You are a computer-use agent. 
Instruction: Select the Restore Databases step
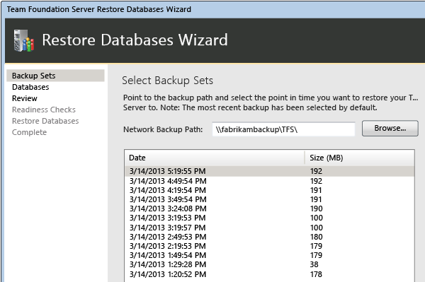[45, 121]
